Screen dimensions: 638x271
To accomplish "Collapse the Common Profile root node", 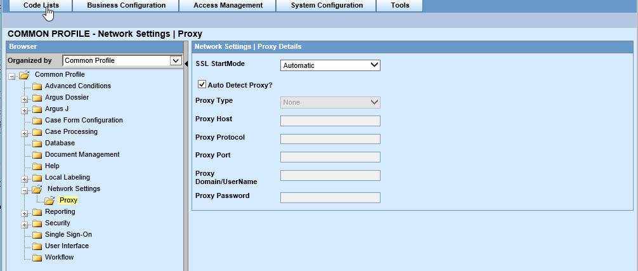I will 12,76.
